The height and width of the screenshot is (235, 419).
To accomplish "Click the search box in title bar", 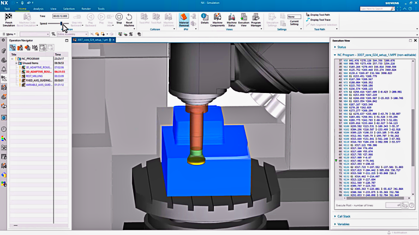I will pyautogui.click(x=378, y=9).
